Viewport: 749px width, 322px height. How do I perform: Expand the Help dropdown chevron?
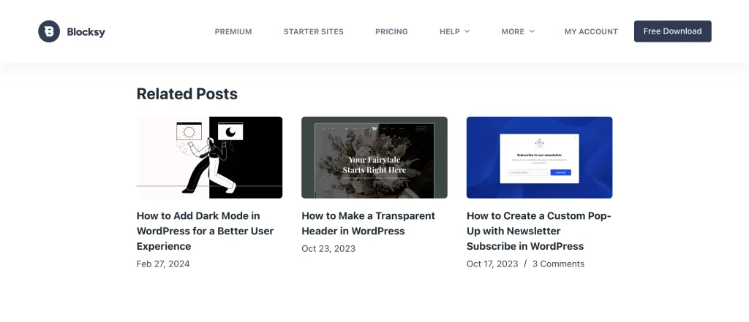[x=467, y=31]
